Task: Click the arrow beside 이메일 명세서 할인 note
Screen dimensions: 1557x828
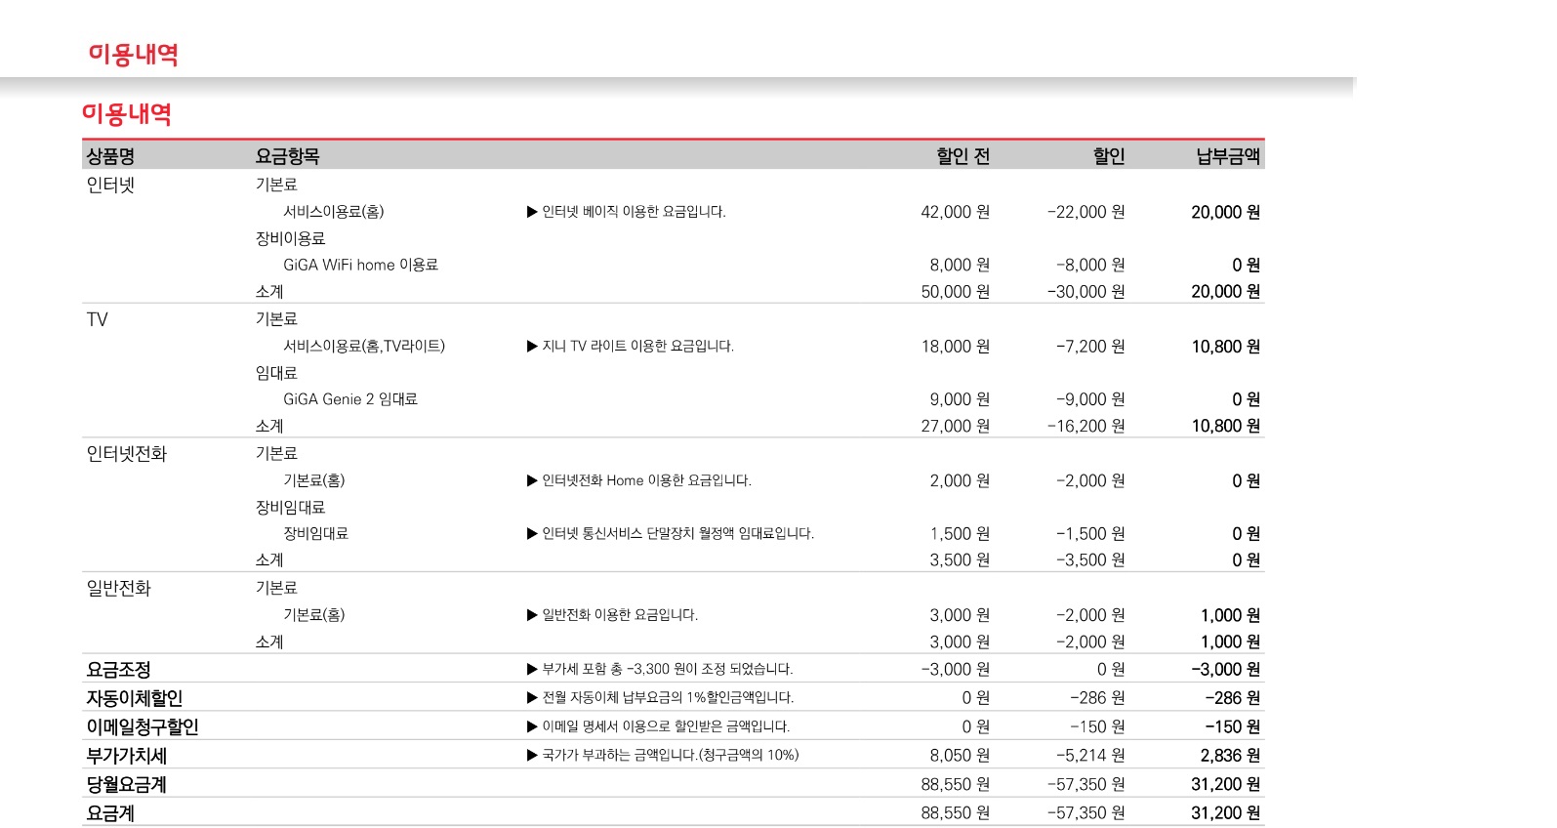Action: point(532,726)
